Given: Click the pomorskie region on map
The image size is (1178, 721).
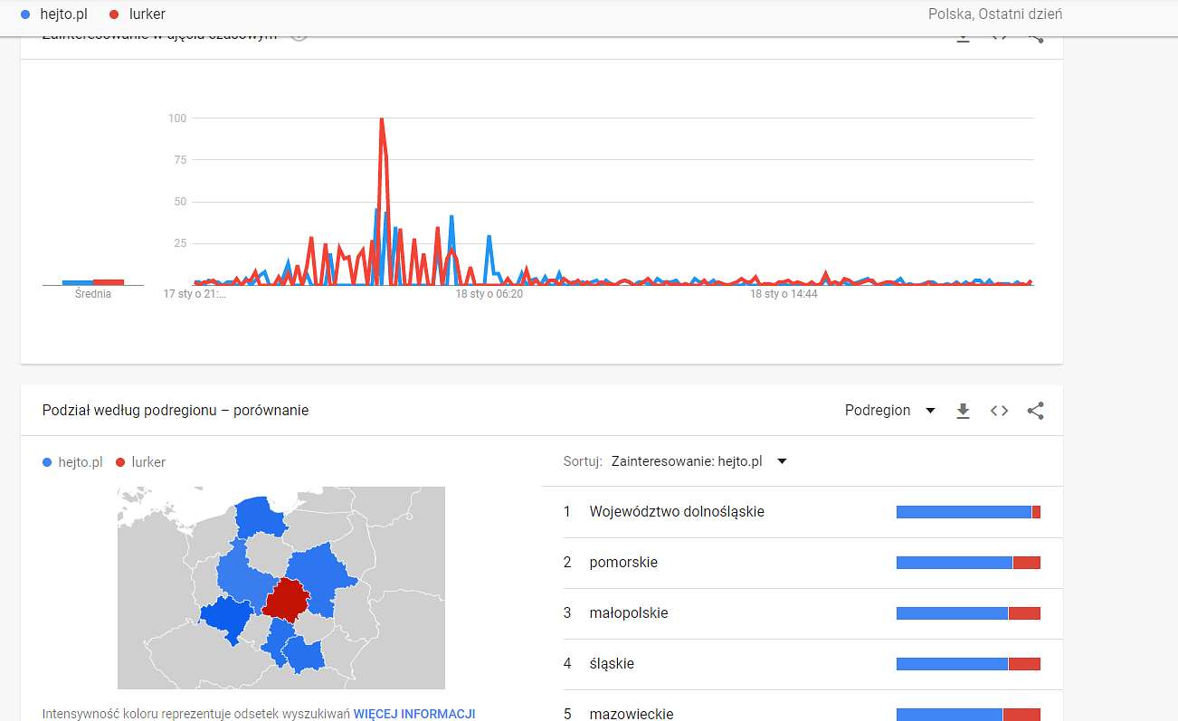Looking at the screenshot, I should tap(260, 518).
